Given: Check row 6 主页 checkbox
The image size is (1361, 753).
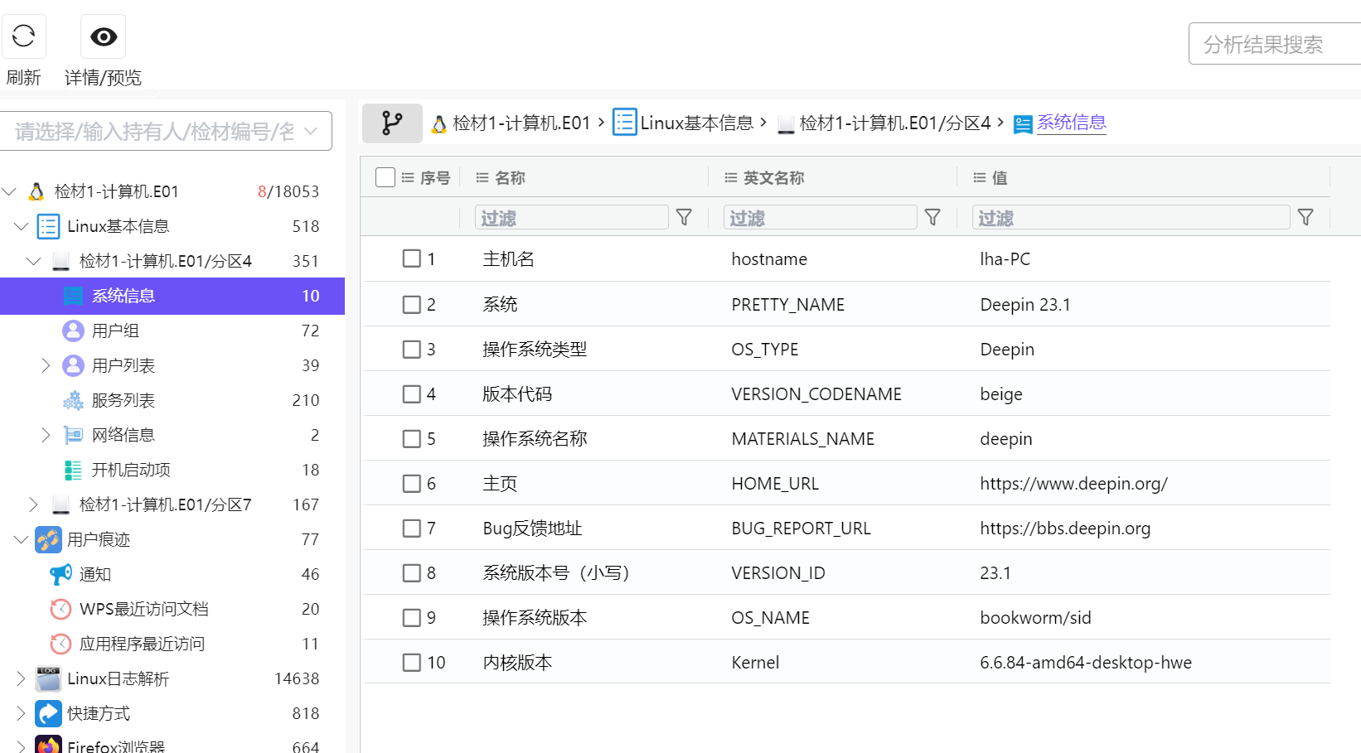Looking at the screenshot, I should [411, 483].
